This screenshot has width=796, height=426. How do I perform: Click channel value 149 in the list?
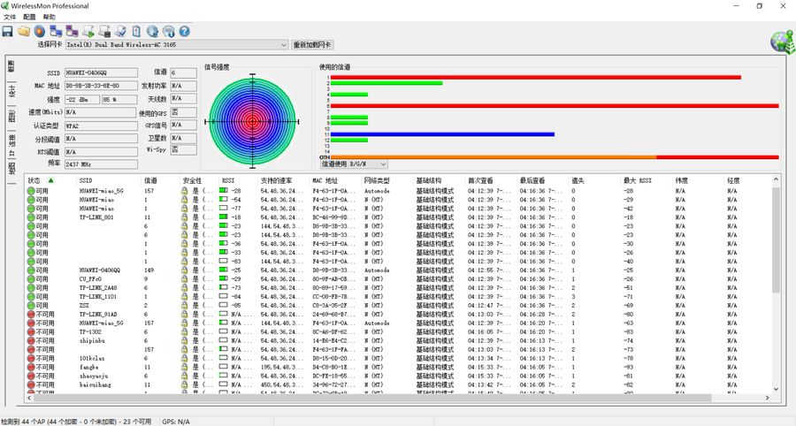(x=149, y=270)
